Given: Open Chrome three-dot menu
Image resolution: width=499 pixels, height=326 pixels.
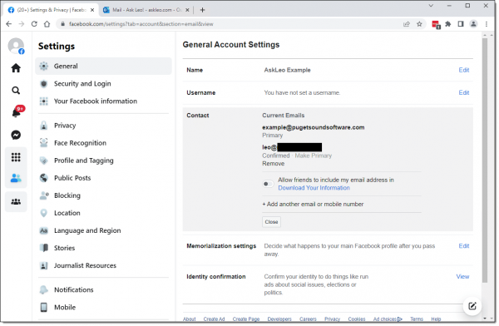Looking at the screenshot, I should [487, 24].
